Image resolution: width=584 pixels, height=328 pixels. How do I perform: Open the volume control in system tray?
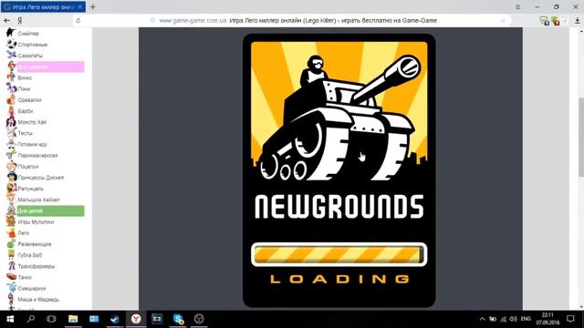tap(513, 319)
